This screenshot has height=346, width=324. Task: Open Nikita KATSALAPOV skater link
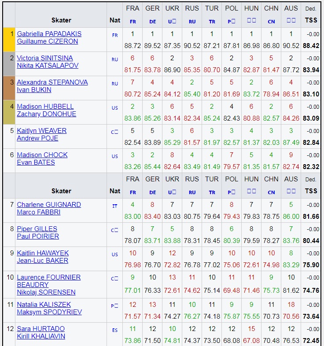pyautogui.click(x=48, y=66)
